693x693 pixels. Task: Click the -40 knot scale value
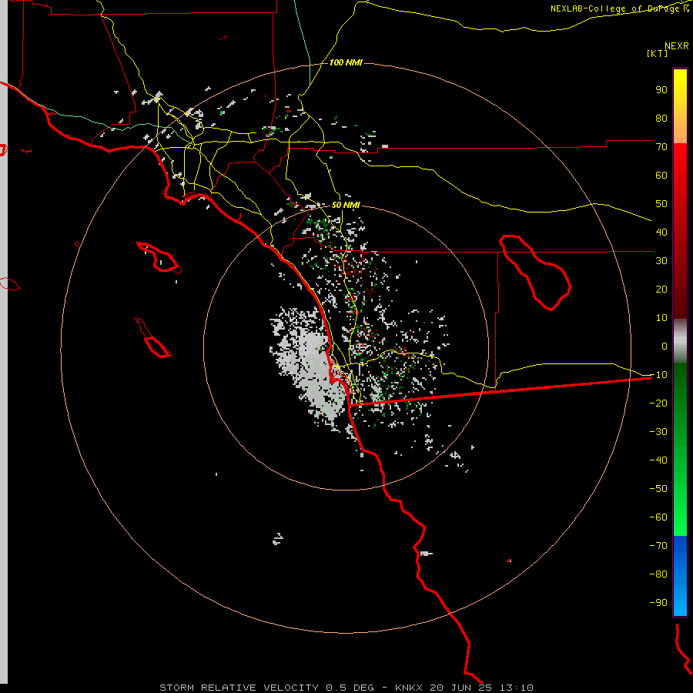658,460
